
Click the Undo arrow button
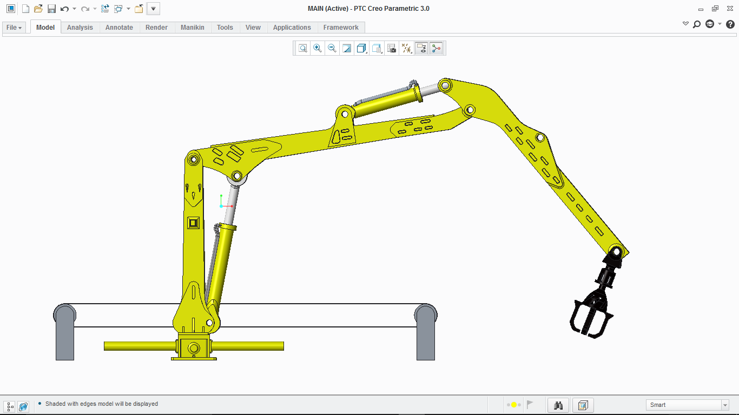[x=64, y=9]
